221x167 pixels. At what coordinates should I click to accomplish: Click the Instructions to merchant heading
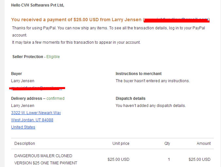click(x=139, y=74)
